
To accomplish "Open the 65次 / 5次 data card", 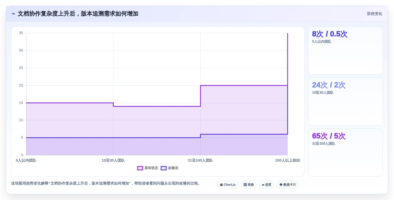I will click(x=345, y=152).
